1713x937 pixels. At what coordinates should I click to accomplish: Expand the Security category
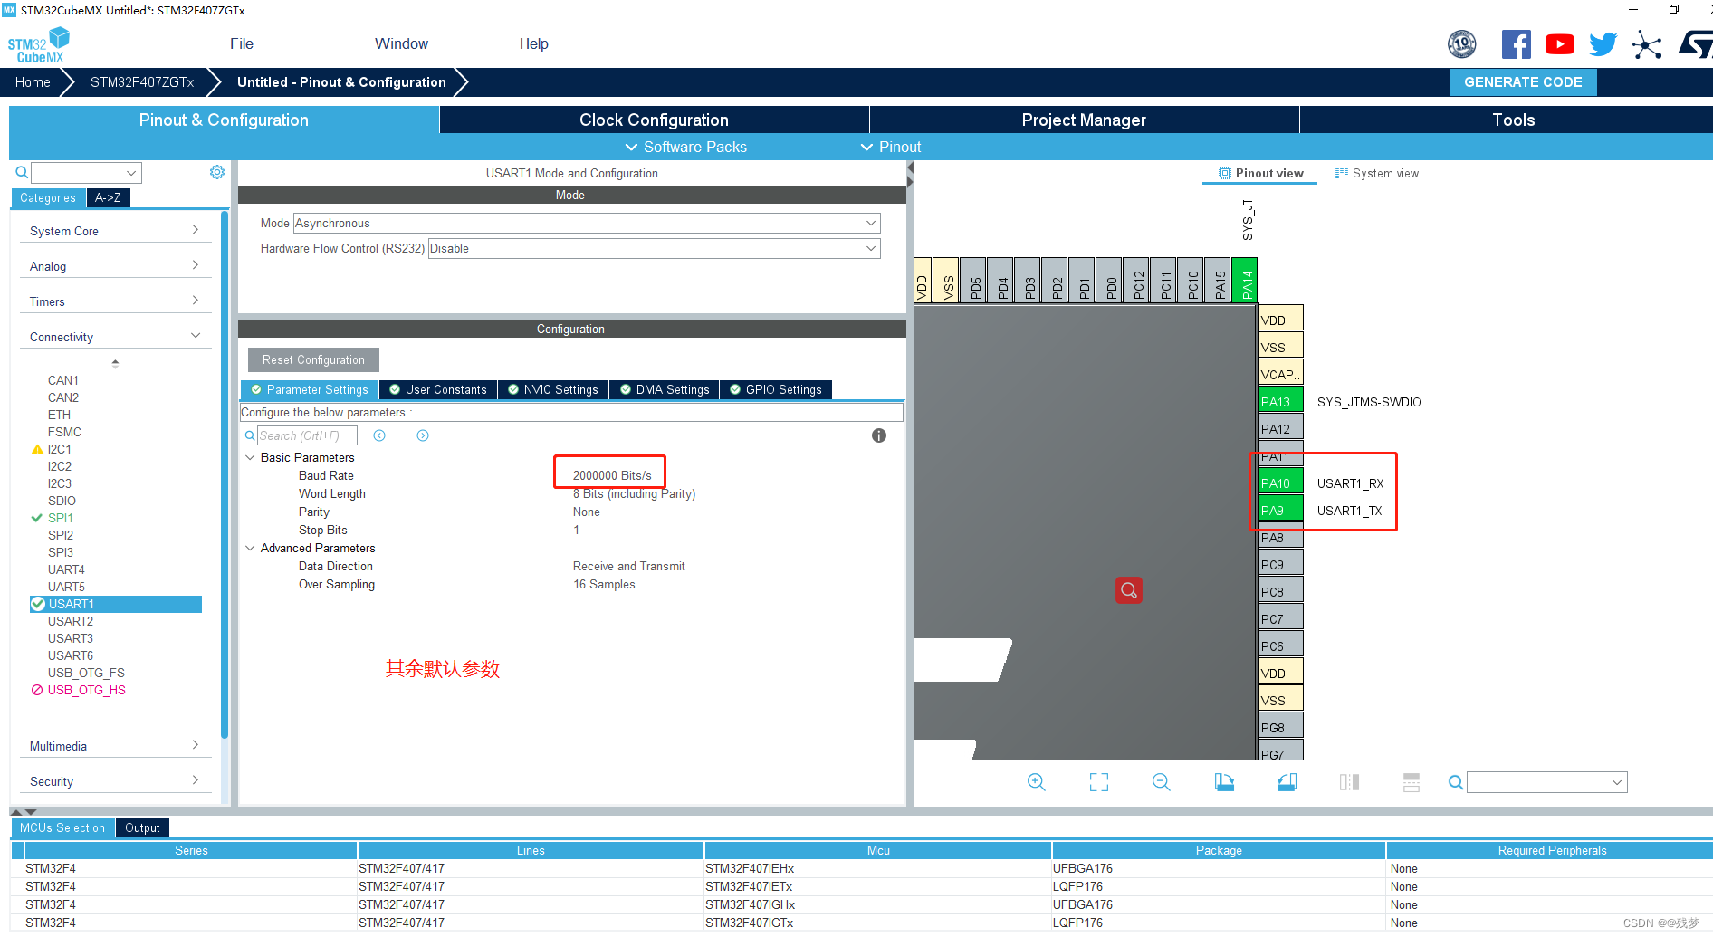pos(114,781)
